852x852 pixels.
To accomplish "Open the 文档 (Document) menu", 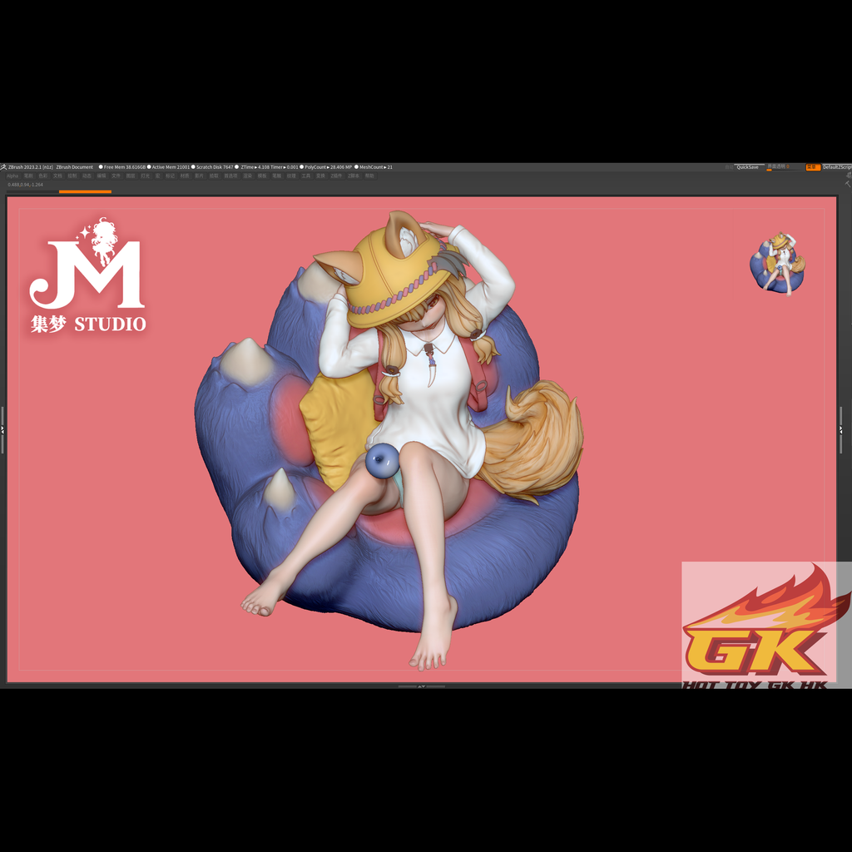I will 57,176.
